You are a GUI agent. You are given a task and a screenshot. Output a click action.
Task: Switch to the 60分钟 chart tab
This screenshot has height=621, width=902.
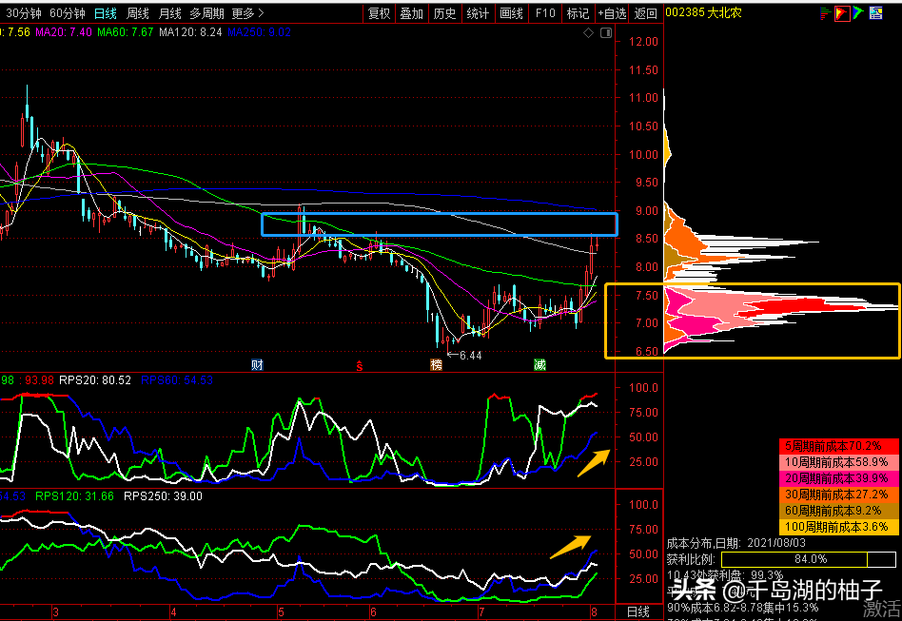point(66,13)
